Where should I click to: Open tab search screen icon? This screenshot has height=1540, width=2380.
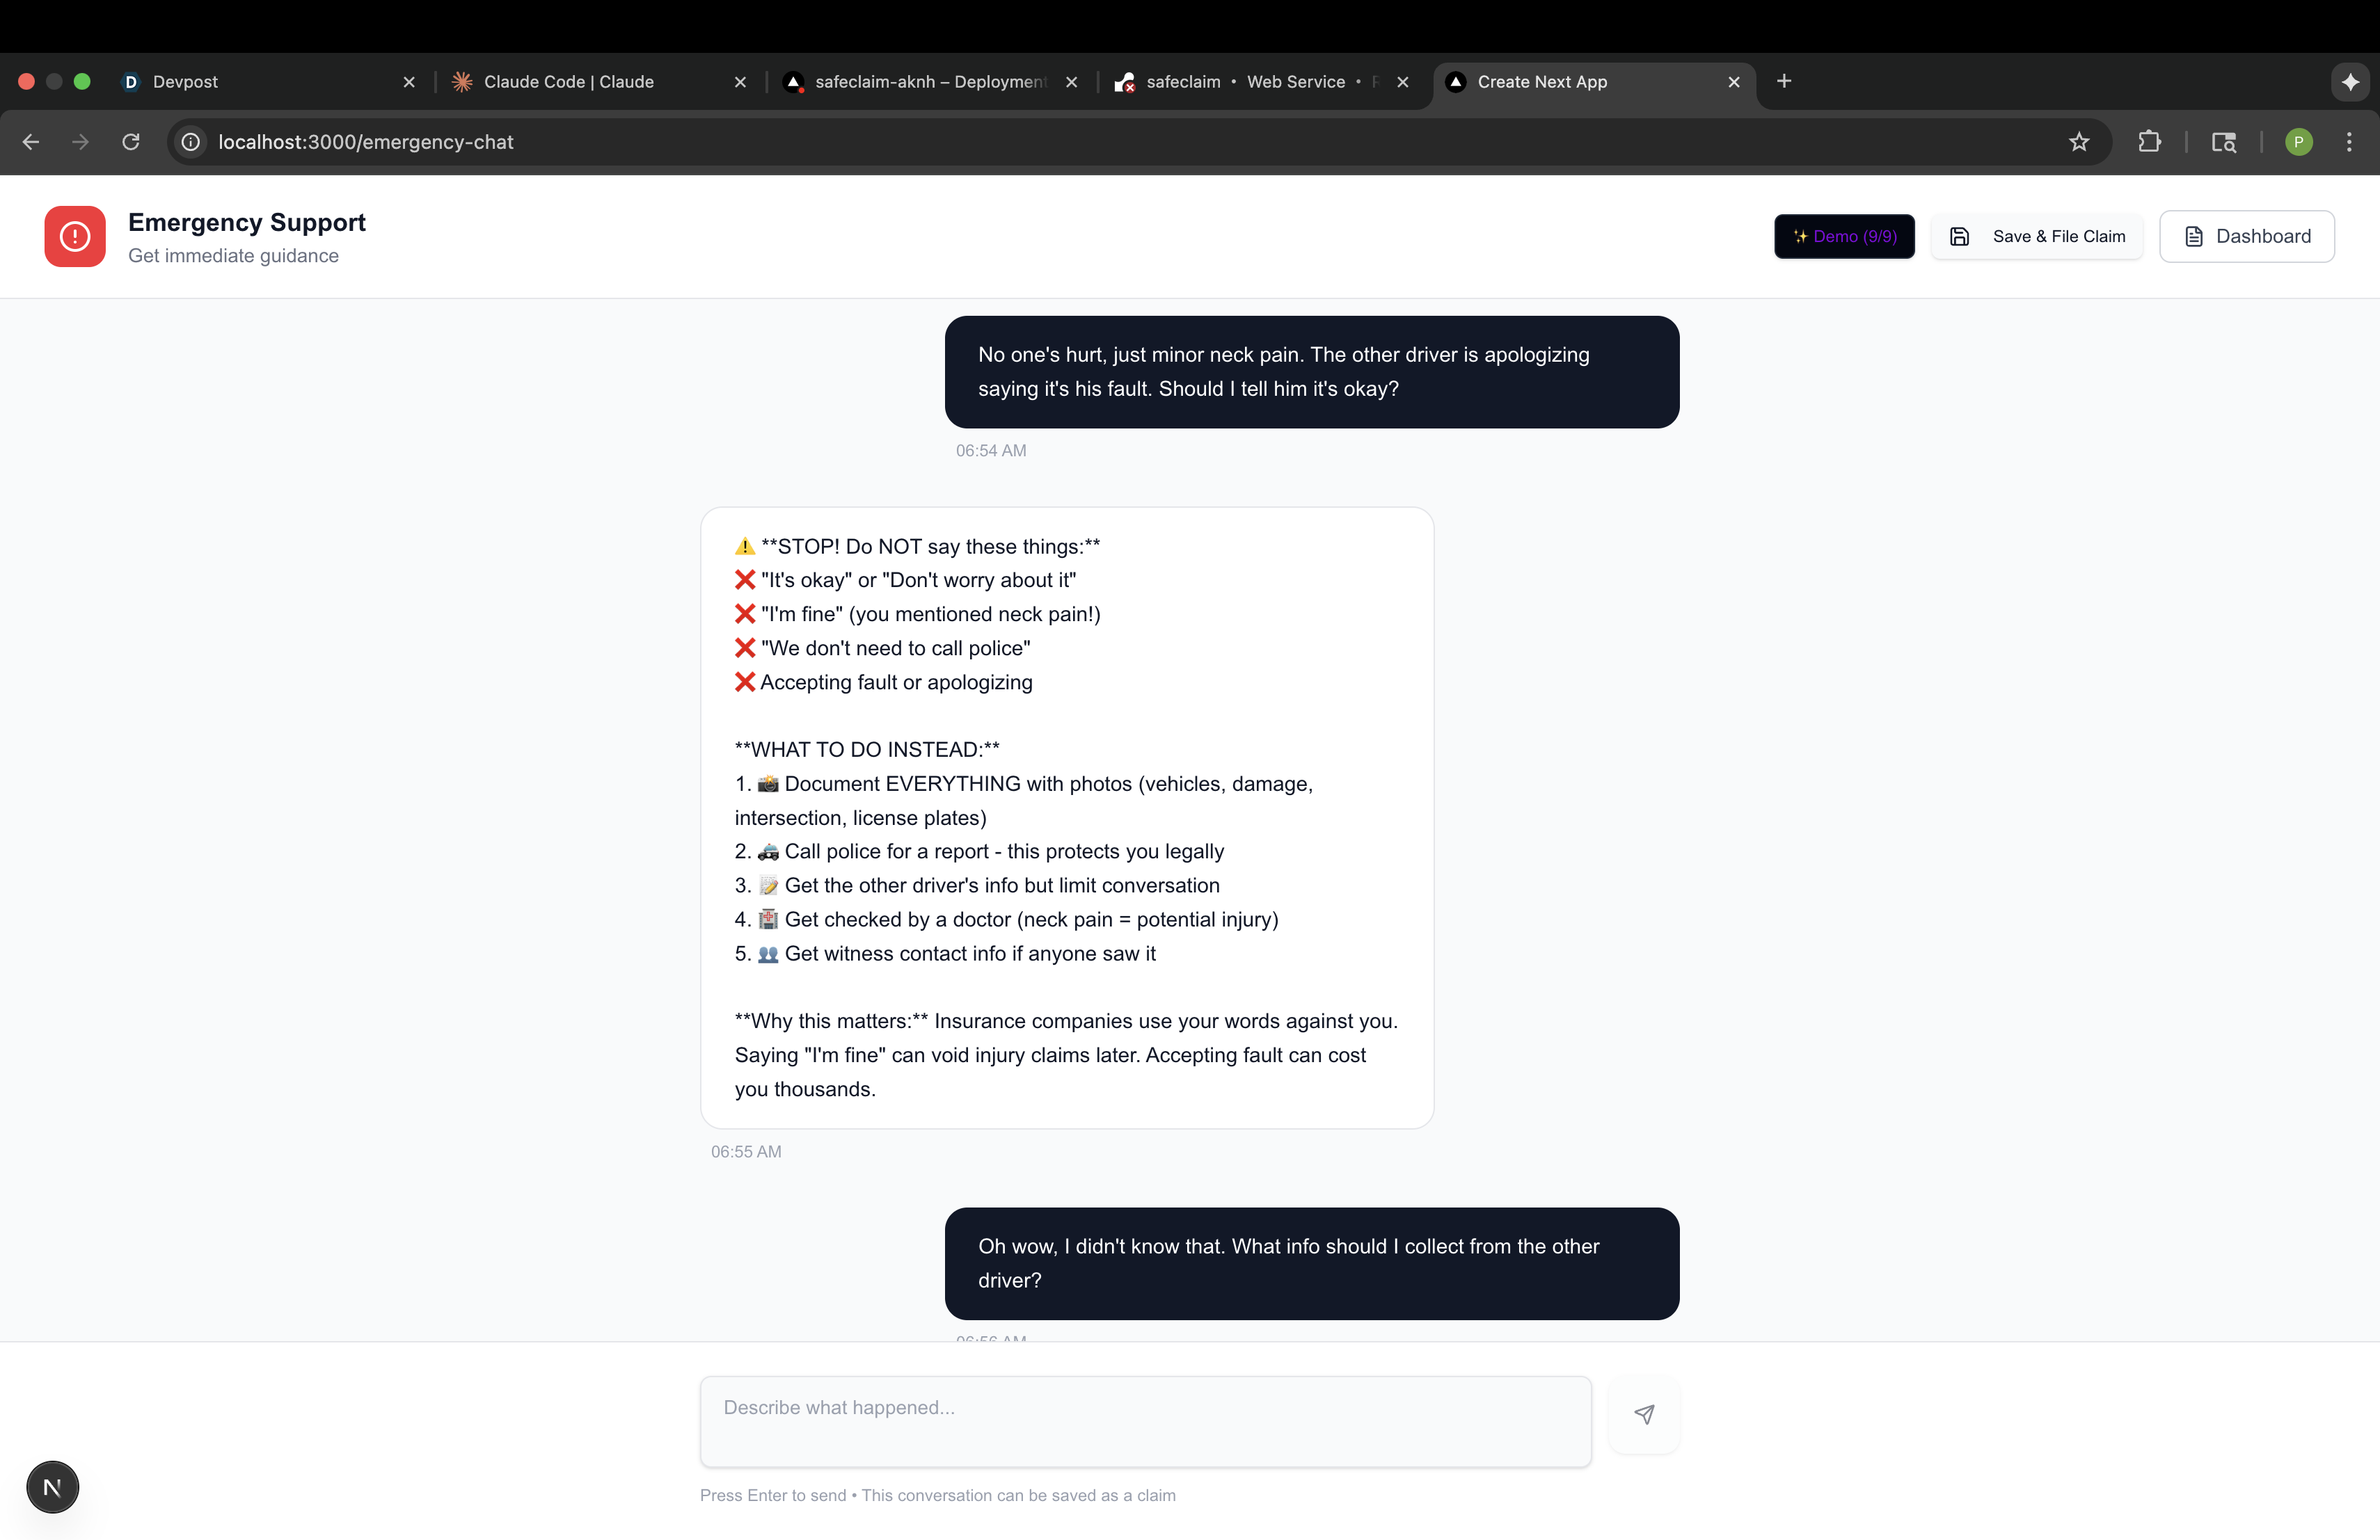tap(2223, 142)
